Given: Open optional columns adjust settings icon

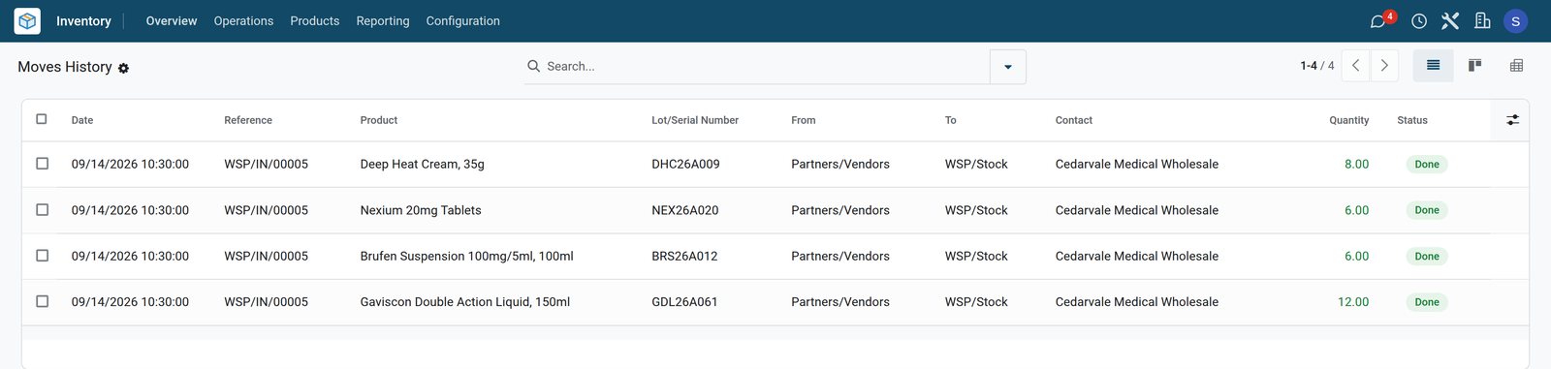Looking at the screenshot, I should [1512, 120].
